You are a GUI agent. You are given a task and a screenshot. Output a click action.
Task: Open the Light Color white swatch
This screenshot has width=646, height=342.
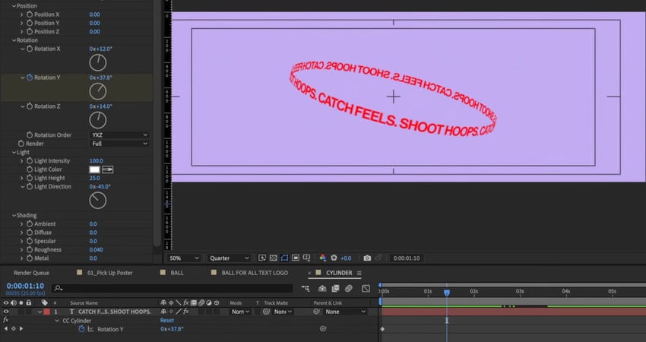tap(95, 169)
